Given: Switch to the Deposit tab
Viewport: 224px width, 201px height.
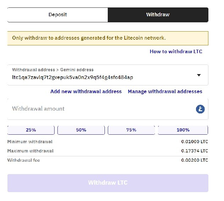Looking at the screenshot, I should (x=57, y=15).
